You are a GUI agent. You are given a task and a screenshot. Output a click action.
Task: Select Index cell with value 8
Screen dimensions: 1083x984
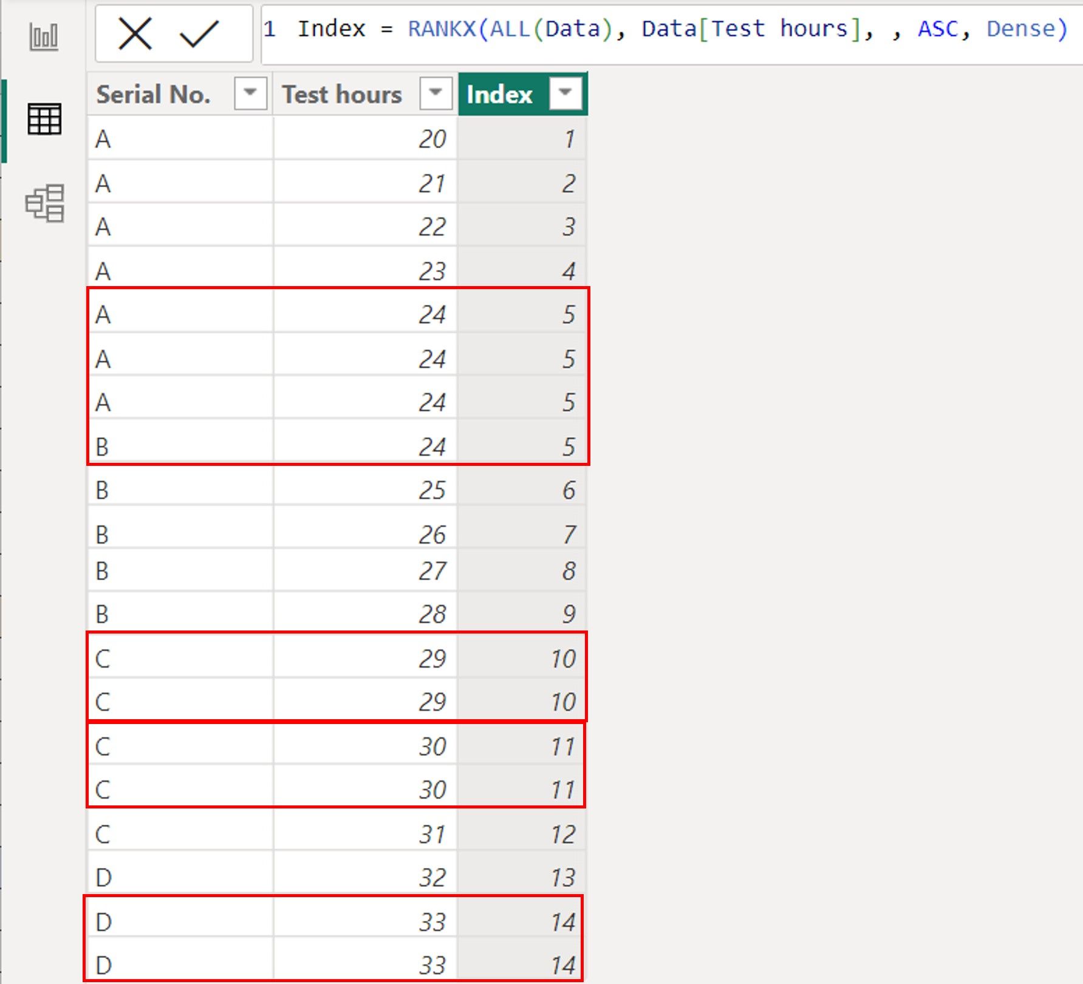[x=522, y=570]
